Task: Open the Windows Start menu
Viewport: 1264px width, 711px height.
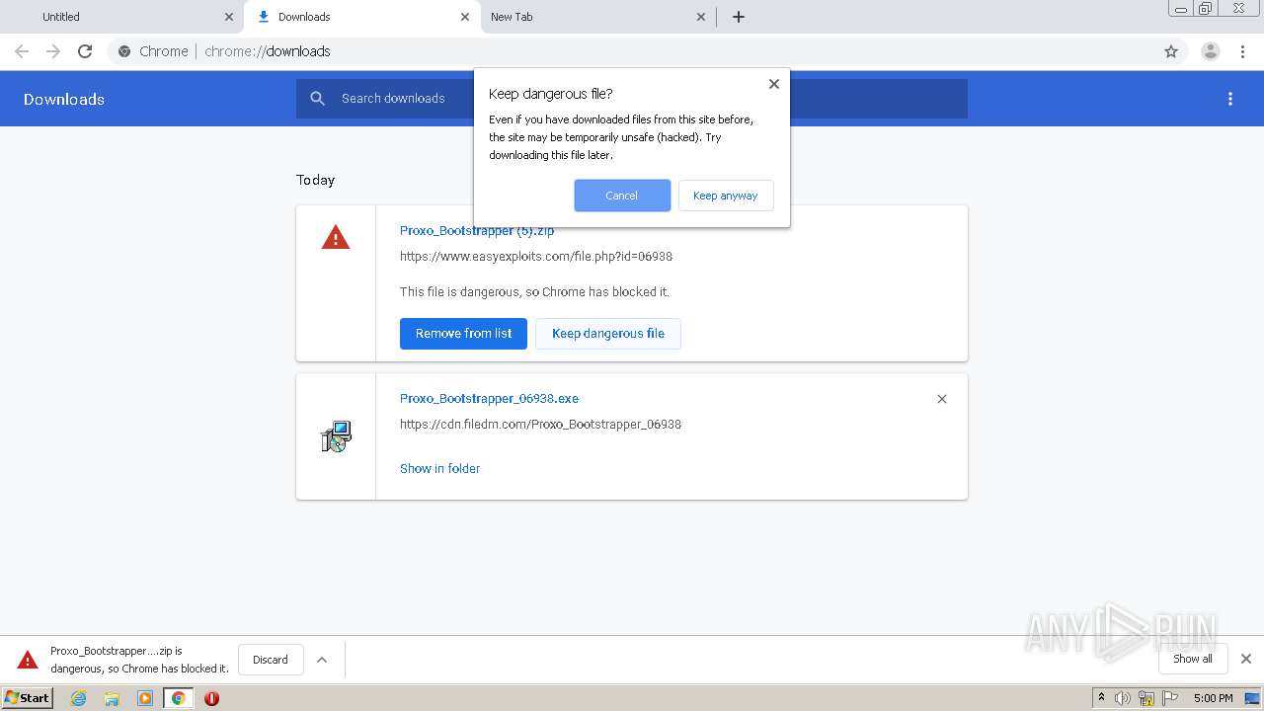Action: click(27, 698)
